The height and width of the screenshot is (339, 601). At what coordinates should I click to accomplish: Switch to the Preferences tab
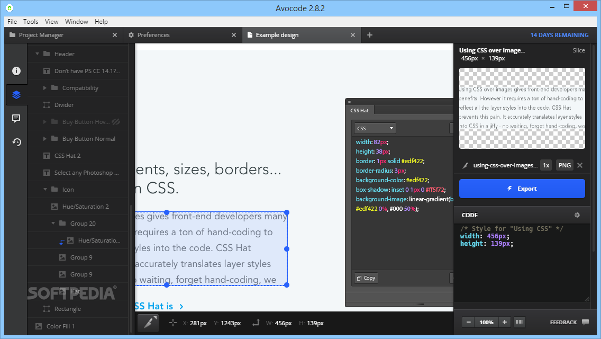[x=183, y=35]
